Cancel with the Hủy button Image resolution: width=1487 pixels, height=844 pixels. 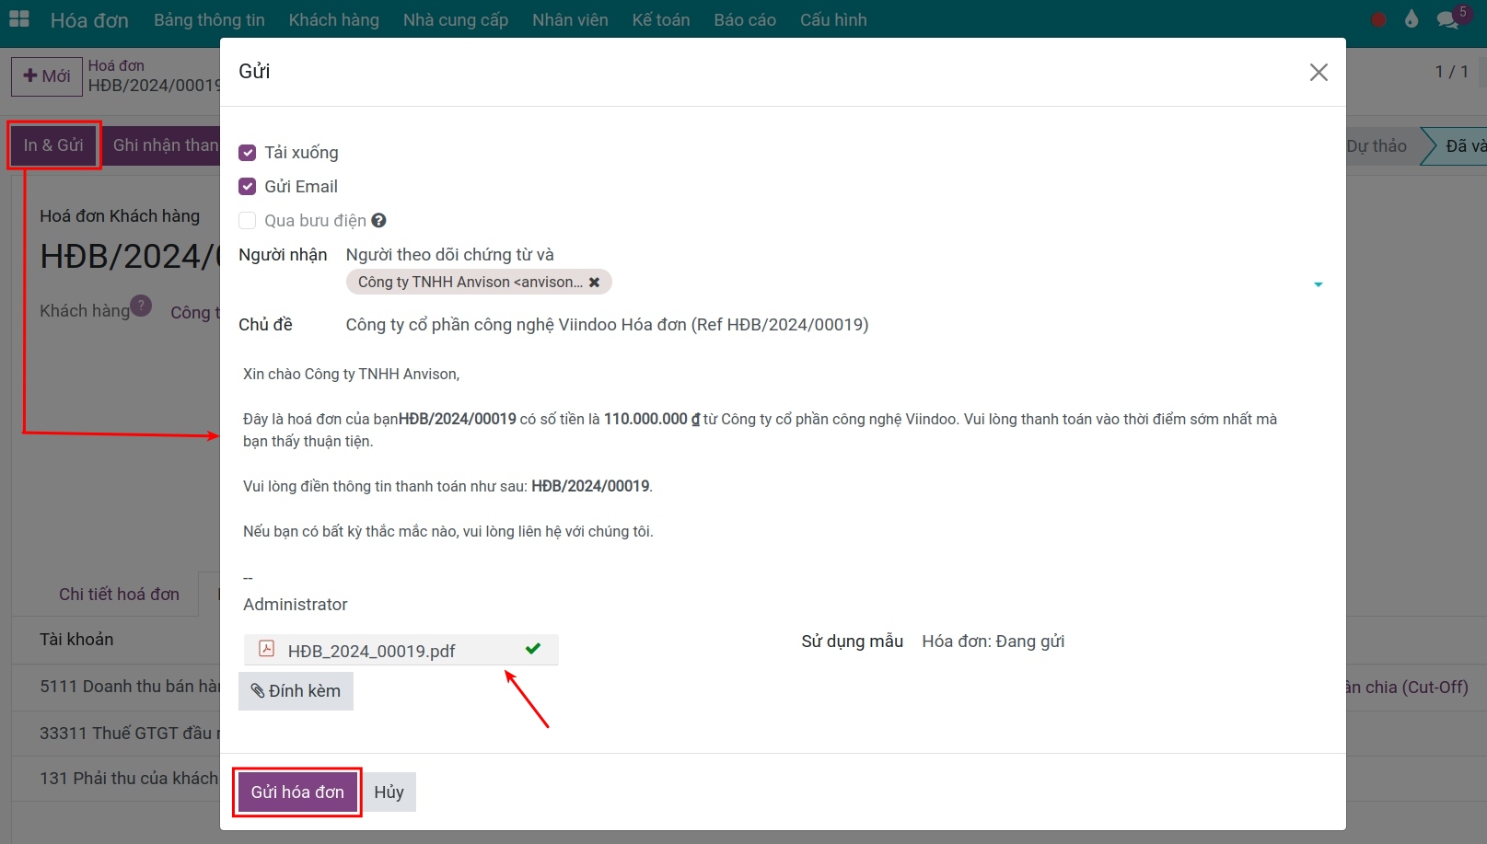[x=389, y=792]
